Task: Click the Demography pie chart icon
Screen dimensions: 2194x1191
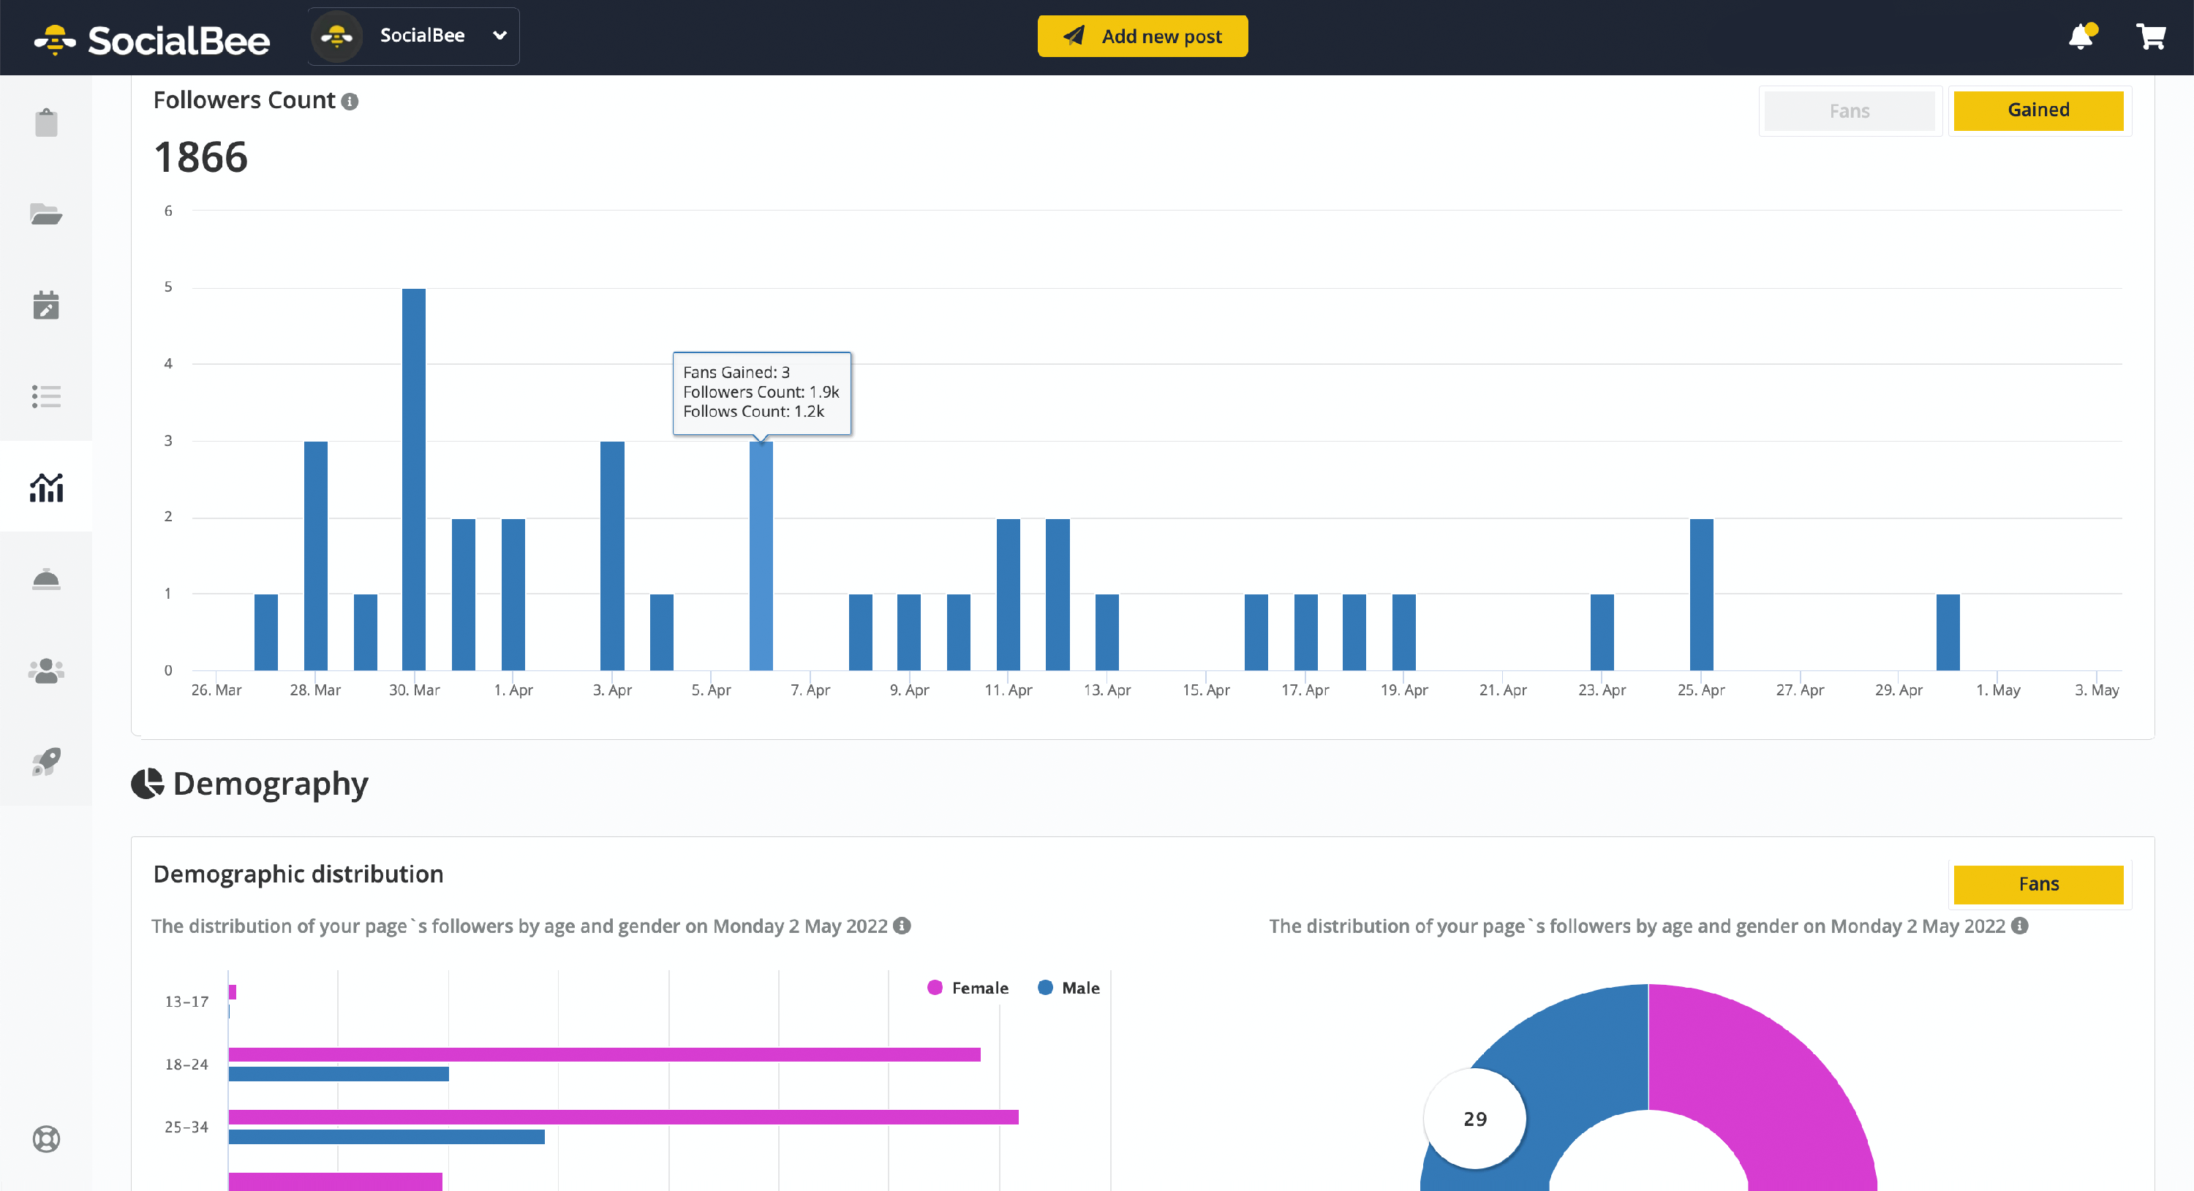Action: pyautogui.click(x=147, y=783)
